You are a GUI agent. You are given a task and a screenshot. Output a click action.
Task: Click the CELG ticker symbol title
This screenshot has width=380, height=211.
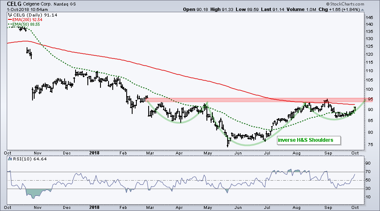coord(14,4)
